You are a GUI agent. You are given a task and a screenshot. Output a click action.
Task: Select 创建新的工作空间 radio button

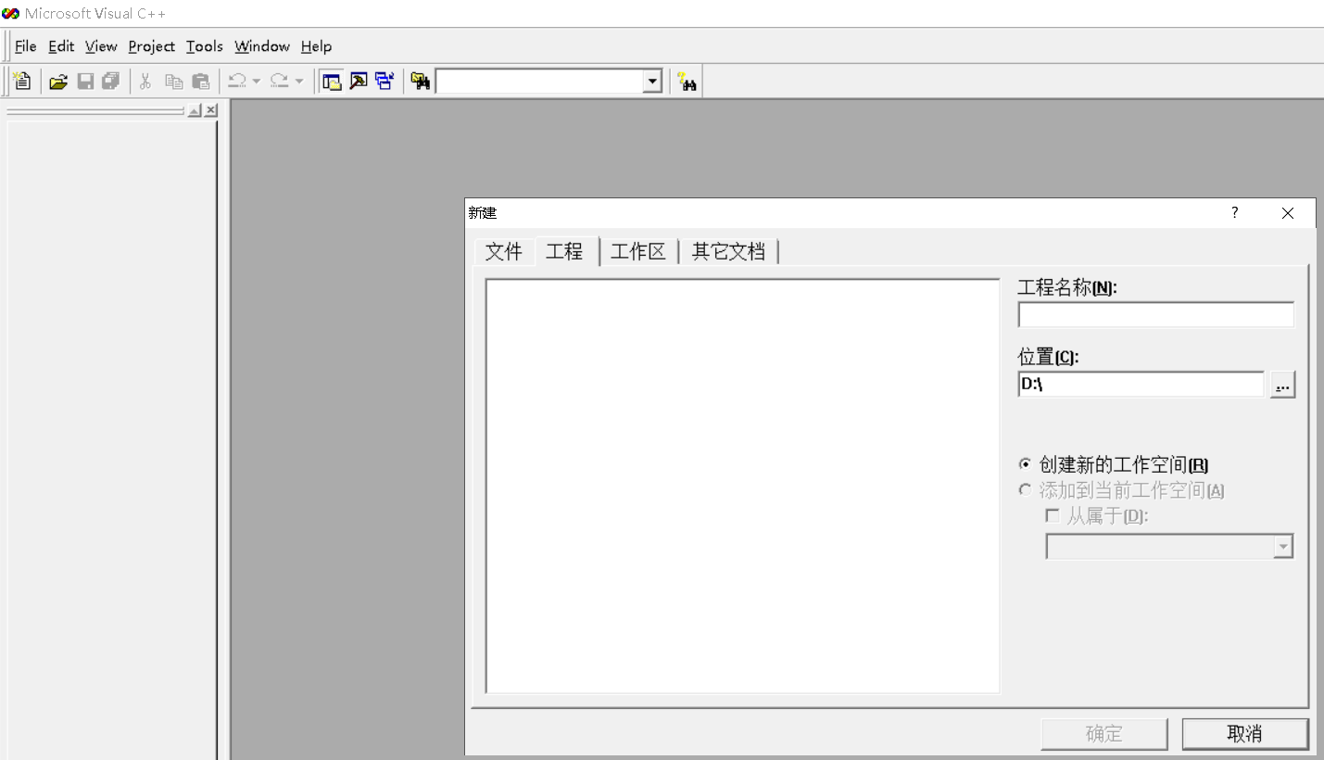coord(1025,464)
